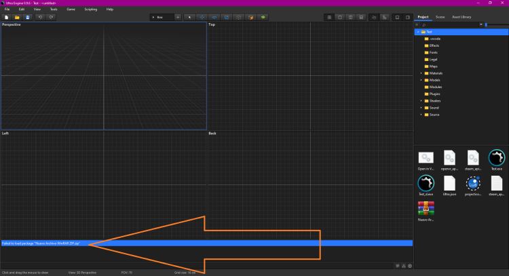Viewport: 509px width, 276px height.
Task: Click the New file toolbar icon
Action: tap(6, 16)
